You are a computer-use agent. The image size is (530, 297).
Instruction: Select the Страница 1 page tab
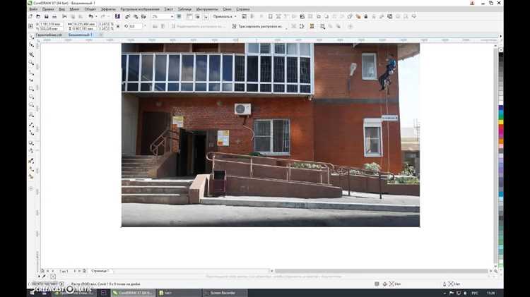[x=100, y=271]
